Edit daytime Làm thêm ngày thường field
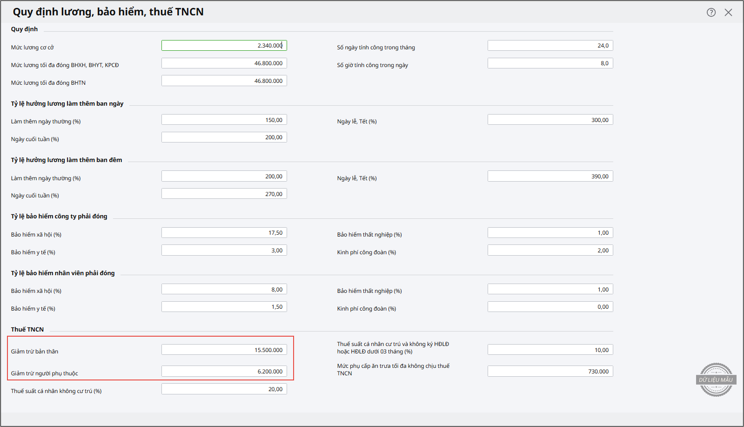This screenshot has width=744, height=427. click(224, 120)
